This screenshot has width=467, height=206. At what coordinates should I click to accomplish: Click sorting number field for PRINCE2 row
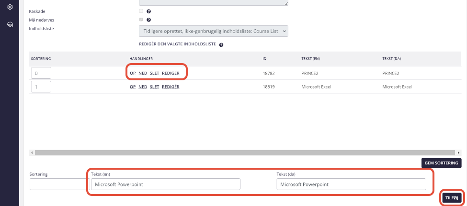tap(41, 73)
